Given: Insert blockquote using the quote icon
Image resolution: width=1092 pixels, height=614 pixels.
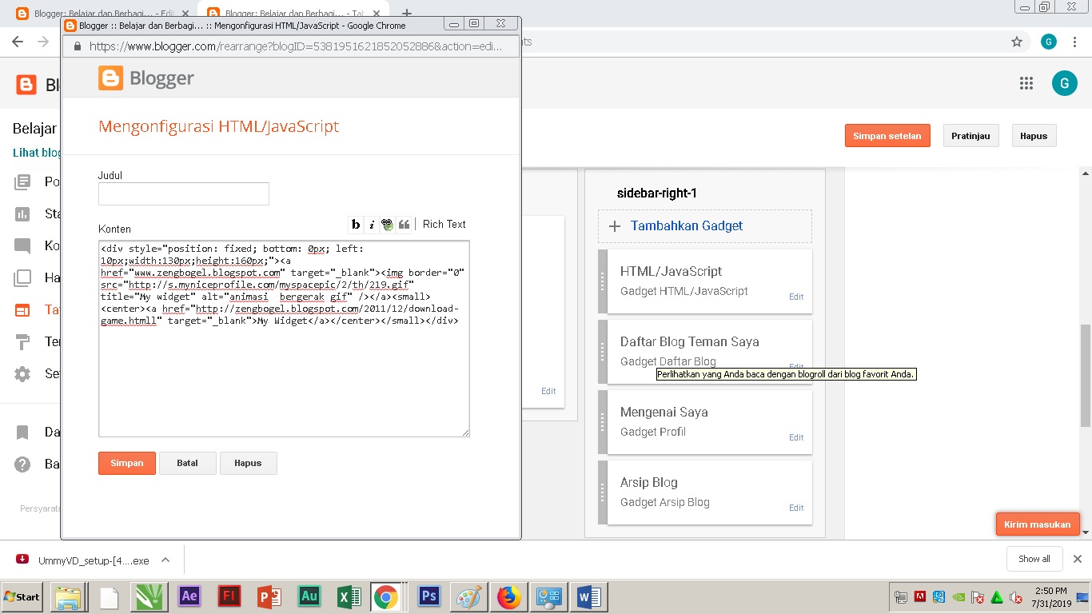Looking at the screenshot, I should tap(405, 225).
